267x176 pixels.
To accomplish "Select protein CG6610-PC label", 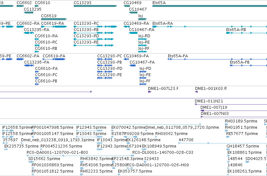I will 46,75.
